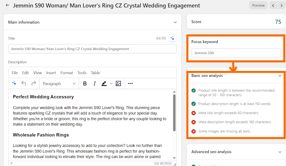Viewport: 286px width, 166px height.
Task: Open highlight color dropdown arrow
Action: tap(111, 84)
